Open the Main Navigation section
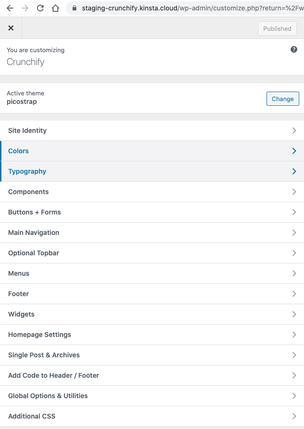304x429 pixels. tap(152, 233)
